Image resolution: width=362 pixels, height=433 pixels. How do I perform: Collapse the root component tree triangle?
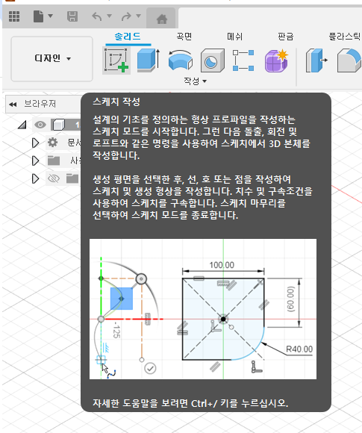[22, 125]
